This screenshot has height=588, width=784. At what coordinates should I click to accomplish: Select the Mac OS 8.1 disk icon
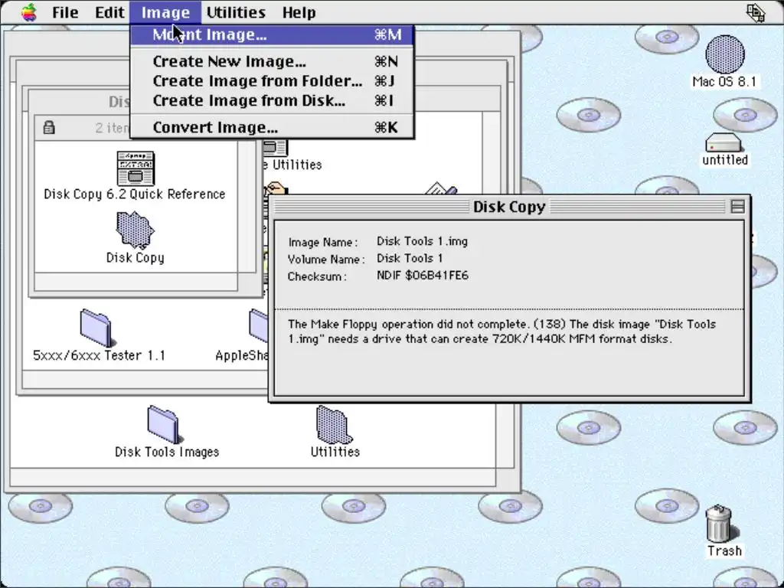[x=724, y=54]
